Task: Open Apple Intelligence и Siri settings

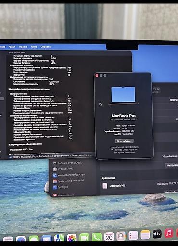Action: [68, 181]
